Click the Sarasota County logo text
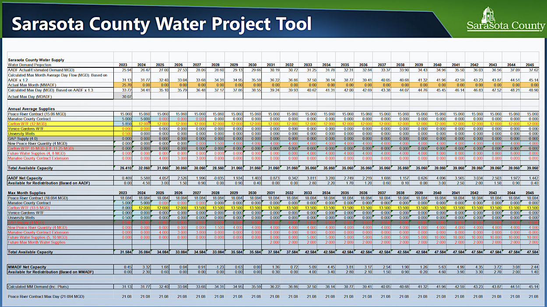This screenshot has height=307, width=547. point(505,26)
